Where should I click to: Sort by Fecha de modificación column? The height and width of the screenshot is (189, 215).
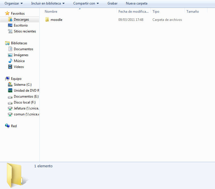(133, 12)
